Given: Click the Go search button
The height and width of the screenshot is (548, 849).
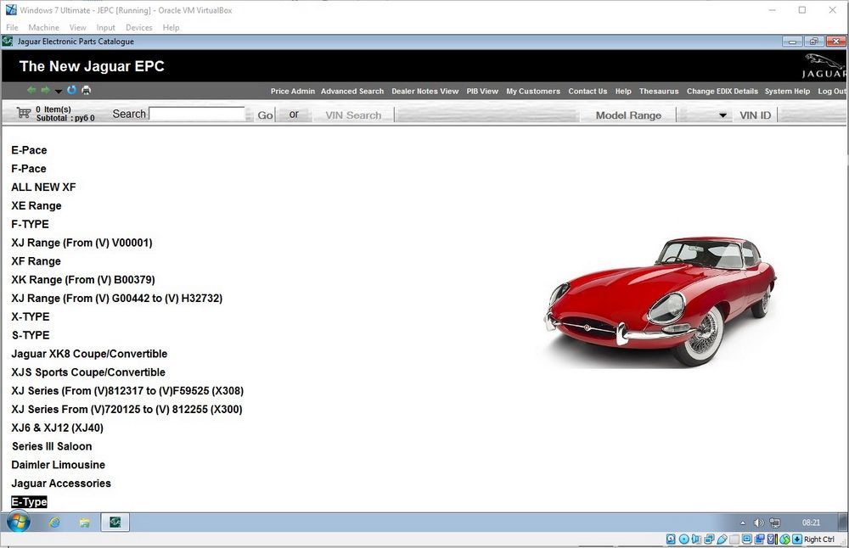Looking at the screenshot, I should pos(265,115).
